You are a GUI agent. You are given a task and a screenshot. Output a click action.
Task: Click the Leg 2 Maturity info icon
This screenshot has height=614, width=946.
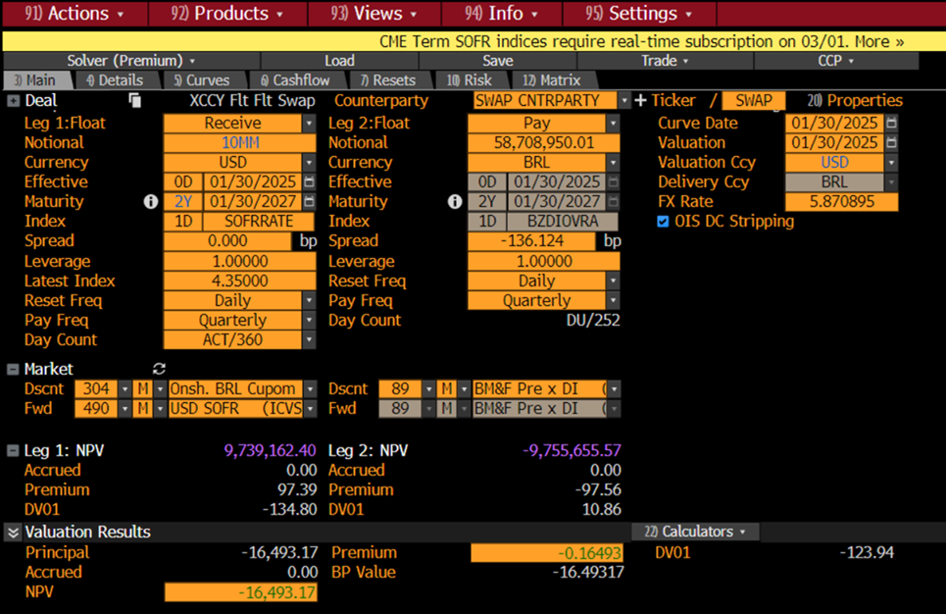coord(454,202)
